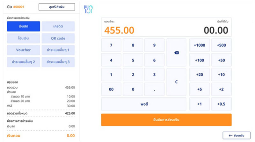Viewport: 255px width, 142px height.
Task: Add 0.5 with the +0.5 button
Action: click(221, 104)
